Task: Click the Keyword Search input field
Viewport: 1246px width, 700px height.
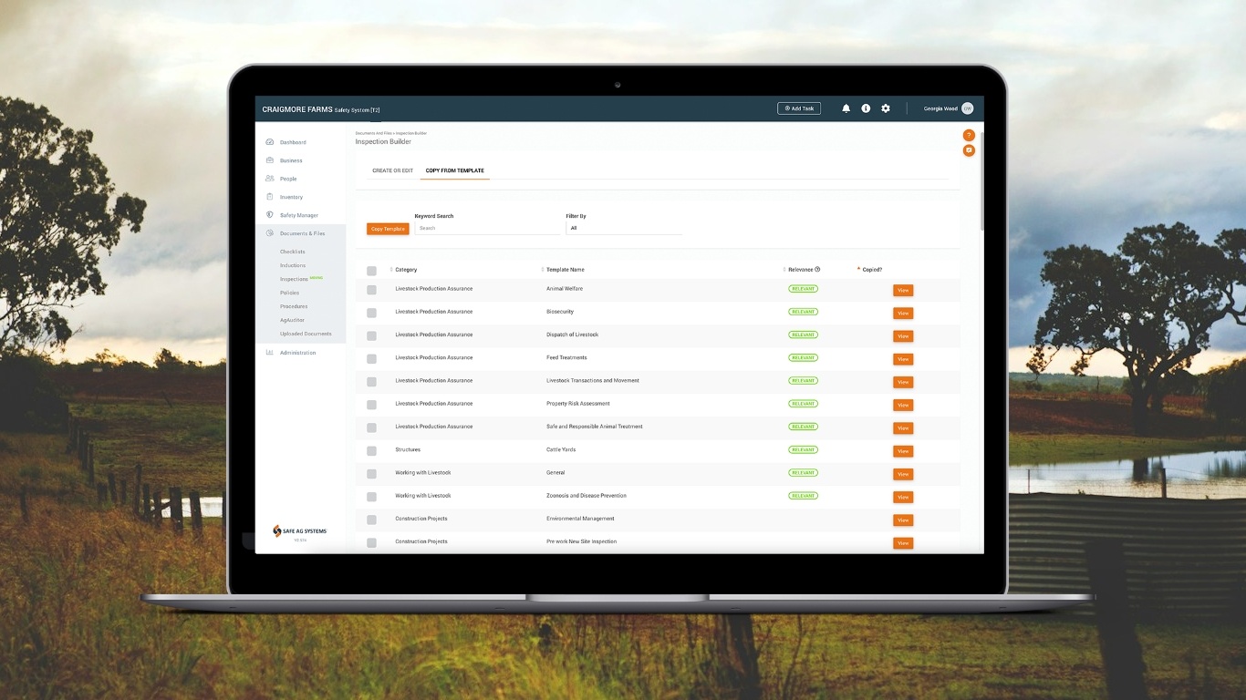Action: point(487,228)
